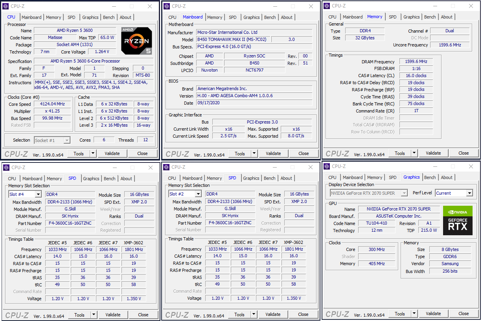Click Board Manuf. ASUSTeK Computer Inc. field
Viewport: 482px width, 321px height.
point(398,216)
